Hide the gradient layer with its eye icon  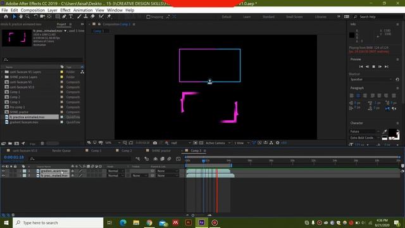[3, 171]
